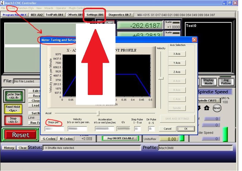Click the Mach3 application title icon
242x171 pixels.
click(x=2, y=3)
